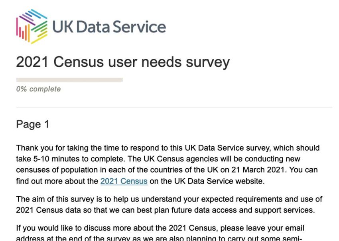Screen dimensions: 339x241
Task: Select the "Page 1" heading
Action: pyautogui.click(x=33, y=124)
